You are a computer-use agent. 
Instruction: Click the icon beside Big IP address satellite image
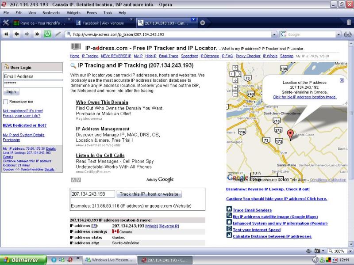click(229, 216)
